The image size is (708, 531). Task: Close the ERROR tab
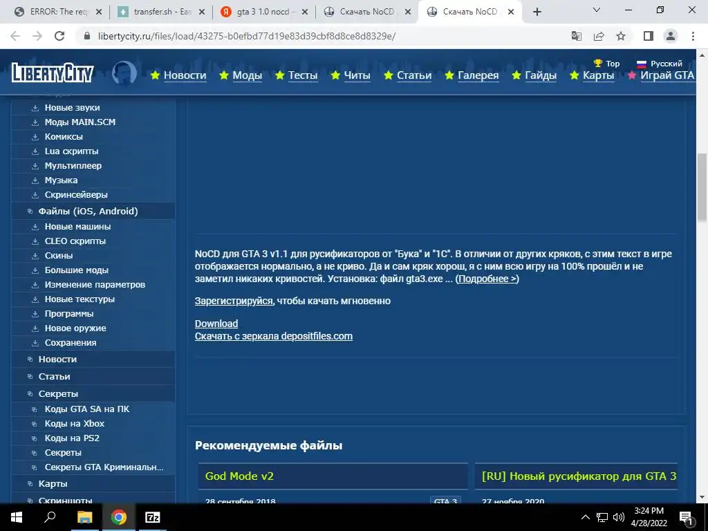(x=99, y=12)
